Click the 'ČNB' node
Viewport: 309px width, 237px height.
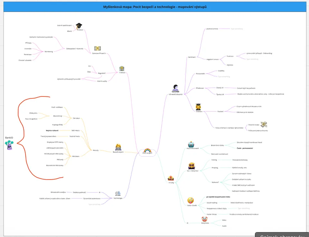(x=89, y=72)
